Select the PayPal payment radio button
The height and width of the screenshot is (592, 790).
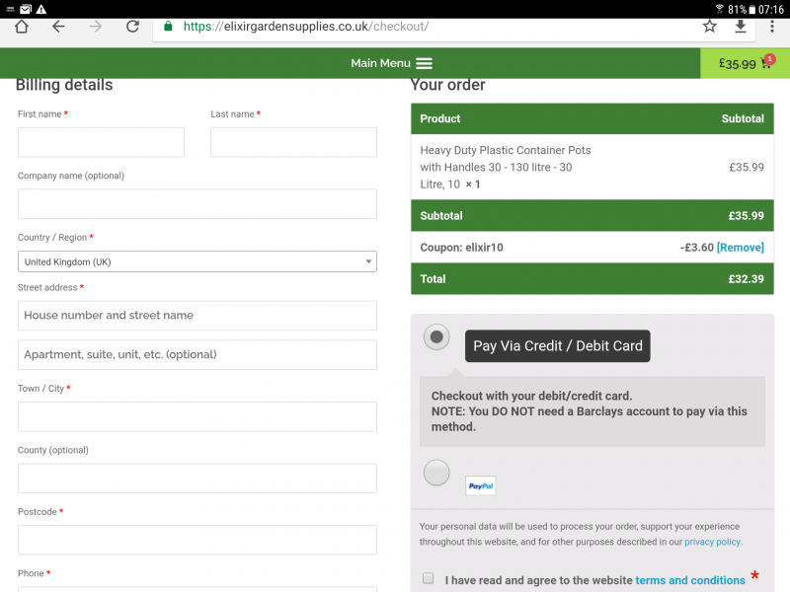(436, 474)
